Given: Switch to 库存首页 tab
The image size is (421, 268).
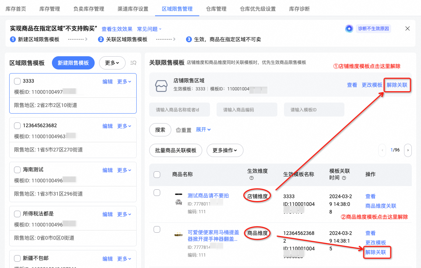Looking at the screenshot, I should click(x=16, y=9).
